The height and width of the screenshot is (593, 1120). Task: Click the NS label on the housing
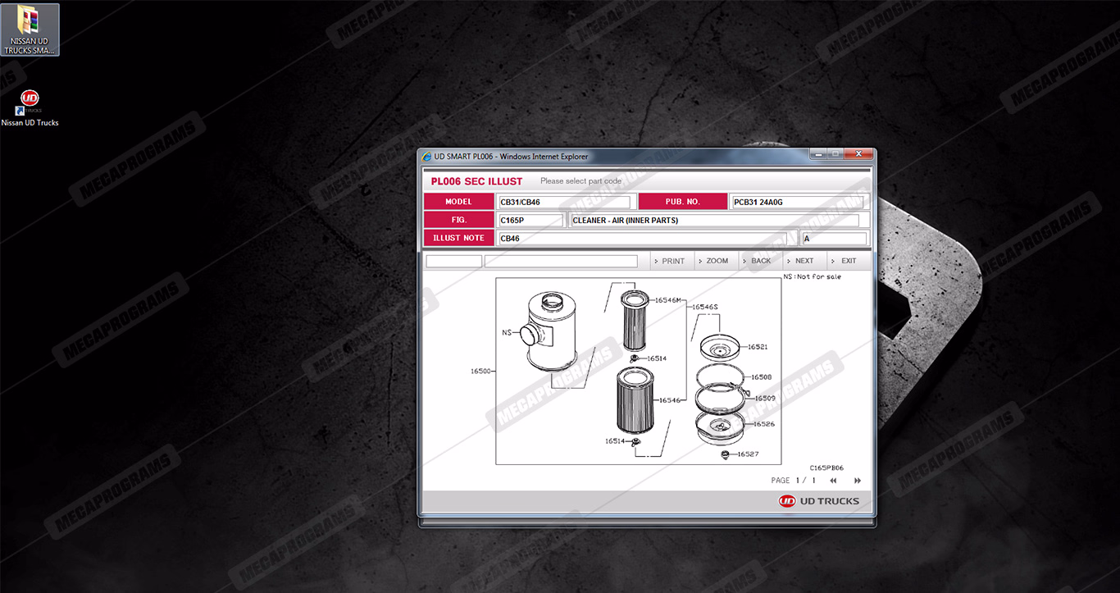[506, 333]
